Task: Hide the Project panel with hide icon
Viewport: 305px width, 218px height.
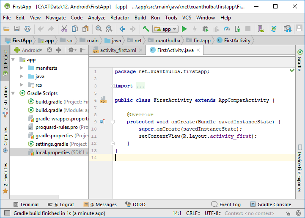Action: (x=83, y=50)
